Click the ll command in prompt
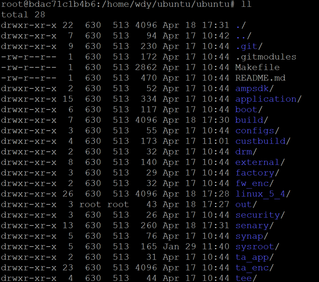Image resolution: width=319 pixels, height=282 pixels. point(246,4)
